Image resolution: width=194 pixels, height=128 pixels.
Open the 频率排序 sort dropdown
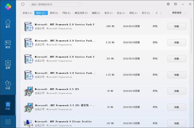(177, 13)
